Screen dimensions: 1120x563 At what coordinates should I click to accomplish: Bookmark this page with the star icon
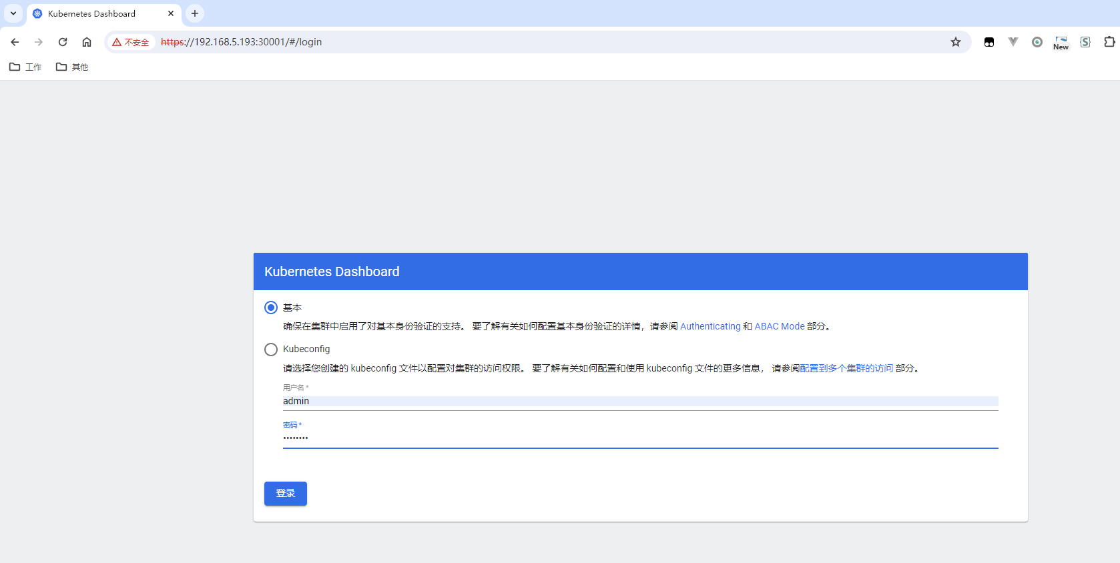[956, 42]
